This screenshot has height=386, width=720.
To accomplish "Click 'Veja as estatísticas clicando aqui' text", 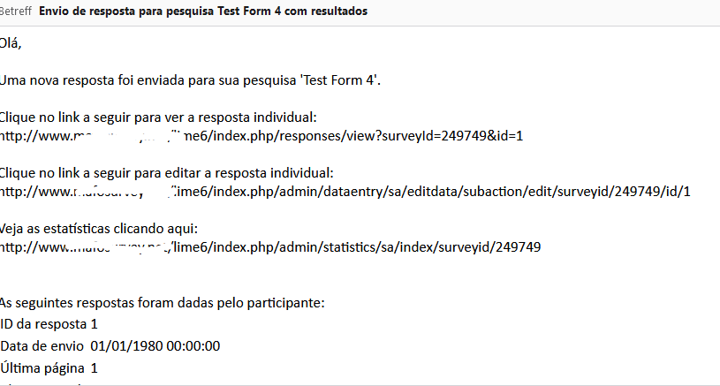I will (99, 229).
